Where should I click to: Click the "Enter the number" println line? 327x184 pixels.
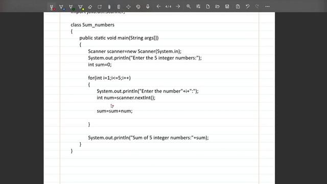tap(148, 91)
